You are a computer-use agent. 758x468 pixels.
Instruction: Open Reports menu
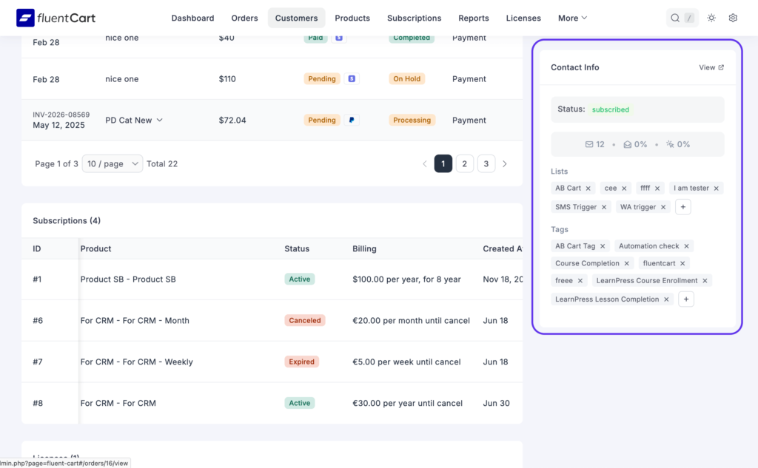[x=473, y=18]
